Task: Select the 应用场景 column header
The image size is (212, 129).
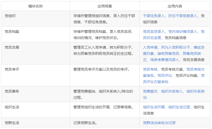Action: 105,6
